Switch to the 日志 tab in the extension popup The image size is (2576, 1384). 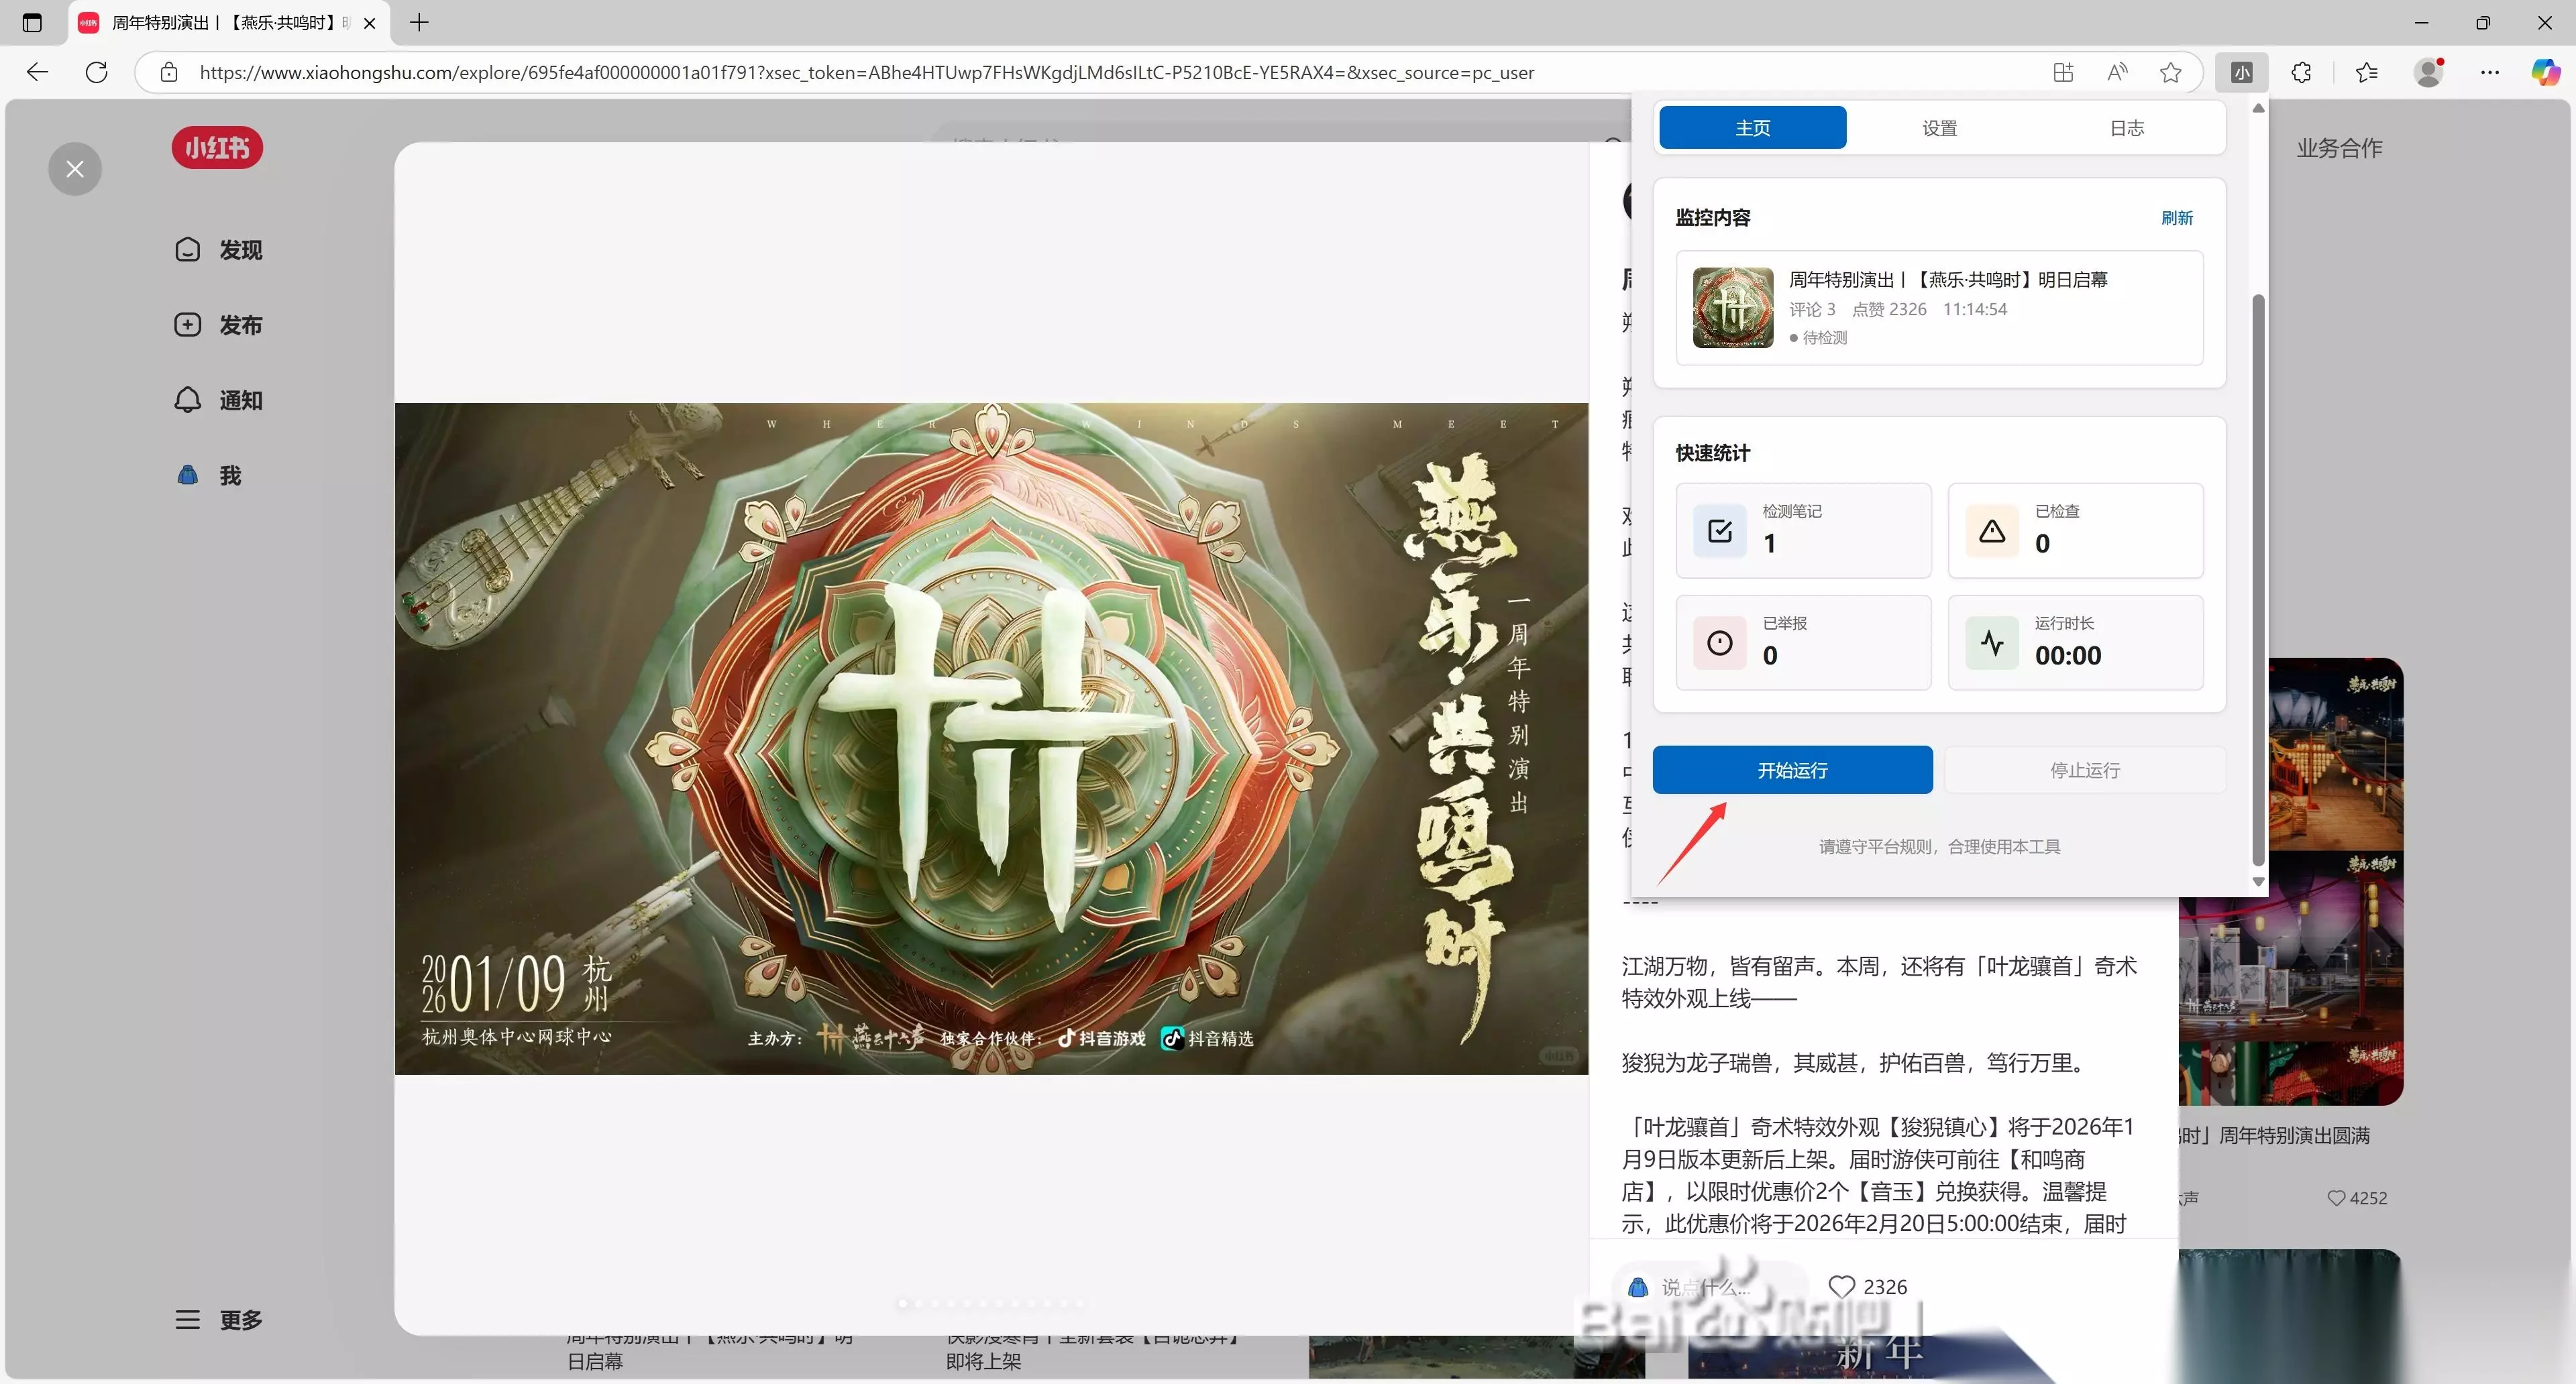[x=2127, y=128]
